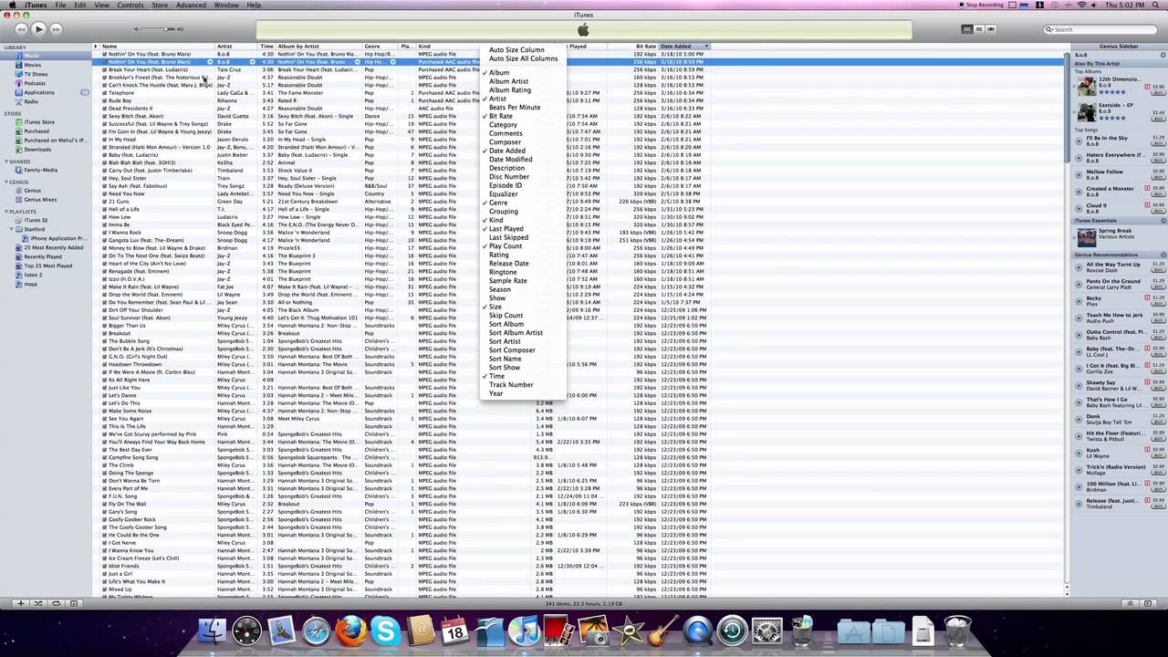Image resolution: width=1168 pixels, height=657 pixels.
Task: Switch to Cover Flow view button
Action: (x=990, y=29)
